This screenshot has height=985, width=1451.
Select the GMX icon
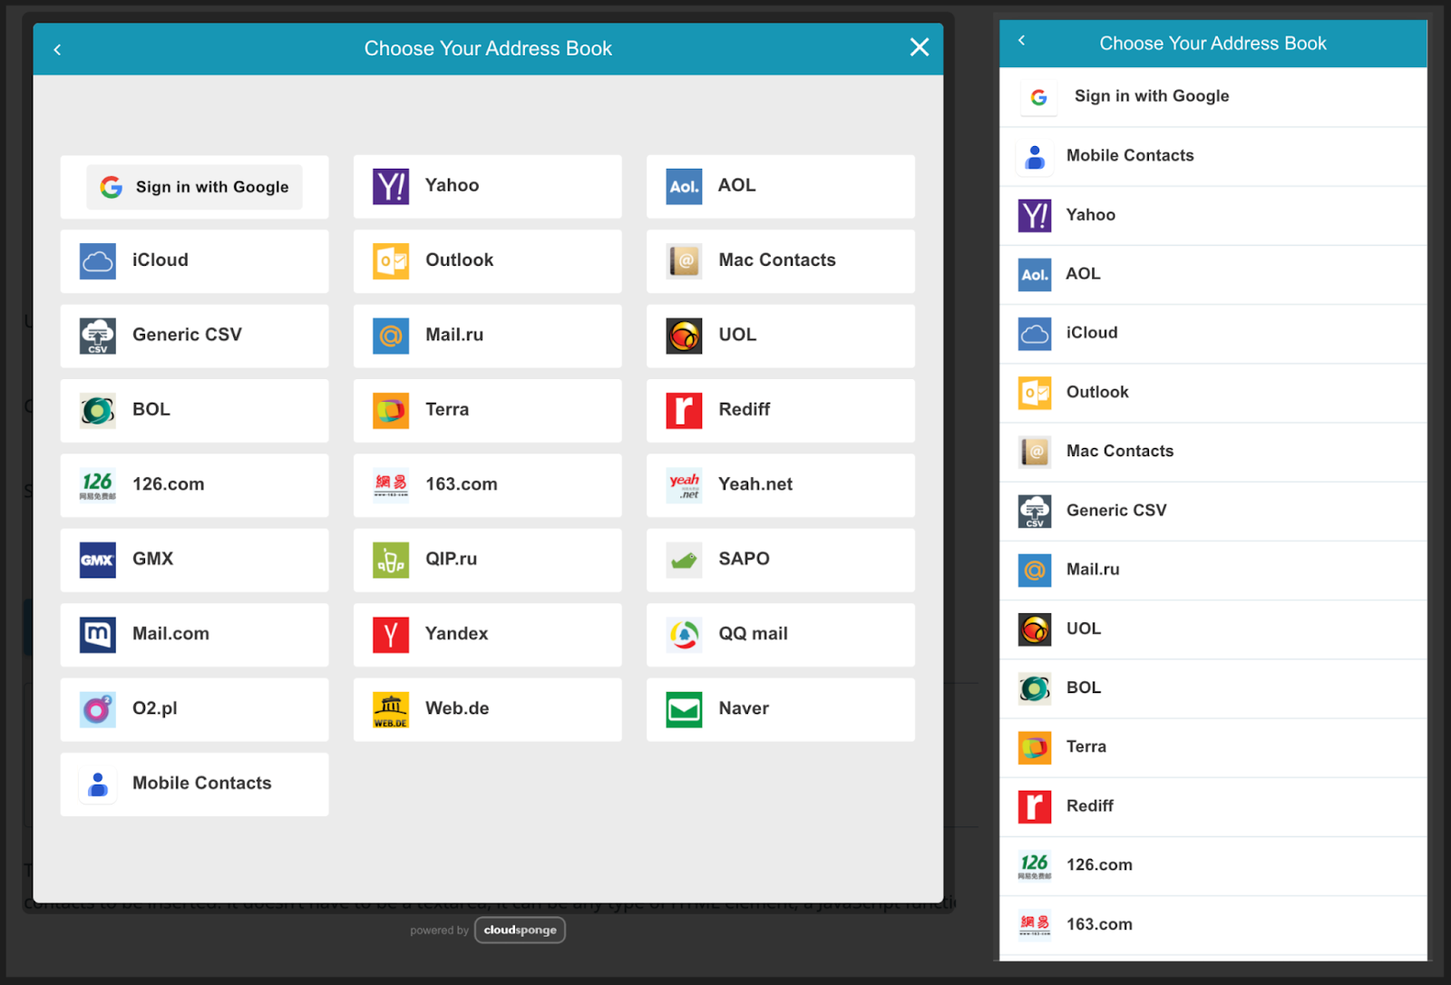[x=98, y=561]
